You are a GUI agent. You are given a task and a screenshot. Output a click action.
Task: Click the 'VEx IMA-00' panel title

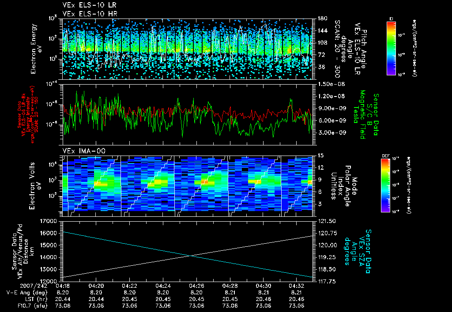tap(84, 151)
